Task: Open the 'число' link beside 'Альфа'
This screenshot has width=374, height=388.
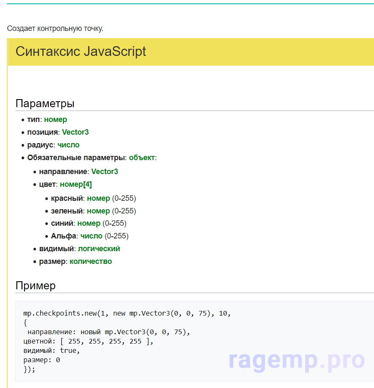Action: (91, 236)
